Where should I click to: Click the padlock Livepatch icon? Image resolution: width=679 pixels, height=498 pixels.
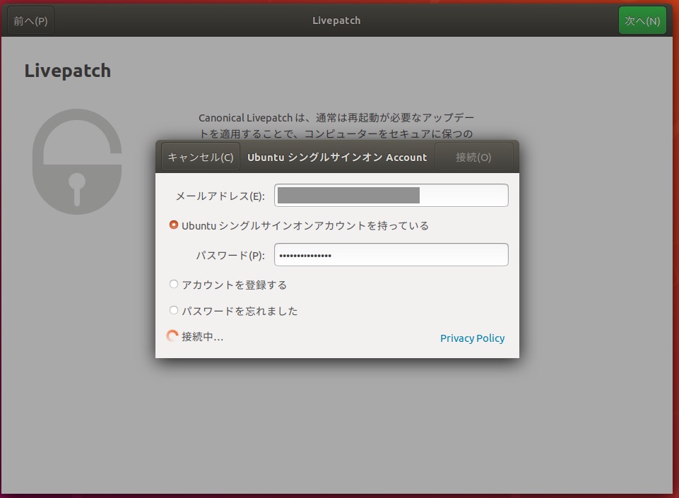pyautogui.click(x=77, y=162)
